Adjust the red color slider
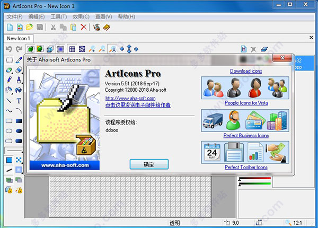The width and height of the screenshot is (318, 228). 255,179
